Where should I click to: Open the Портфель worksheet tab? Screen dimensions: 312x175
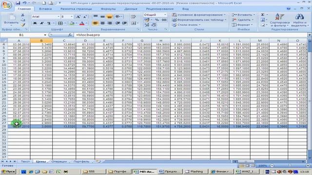coord(81,161)
